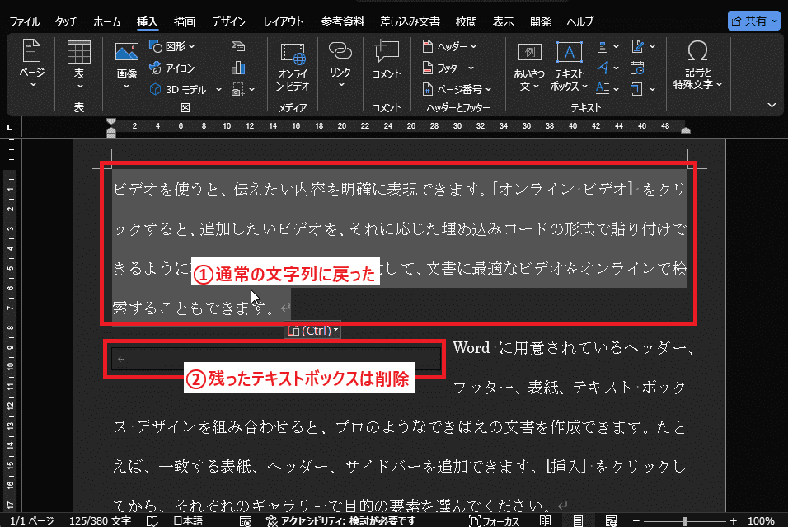This screenshot has width=788, height=527.
Task: Switch to the Home (ホーム) tab
Action: (x=106, y=21)
